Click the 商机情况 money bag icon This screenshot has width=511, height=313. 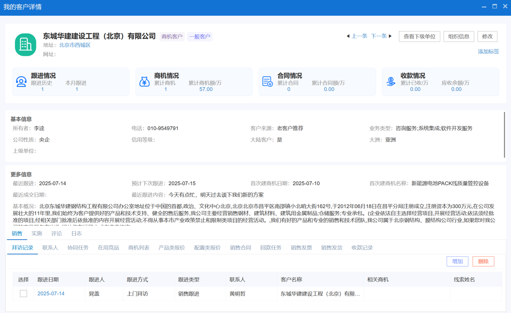(x=144, y=81)
